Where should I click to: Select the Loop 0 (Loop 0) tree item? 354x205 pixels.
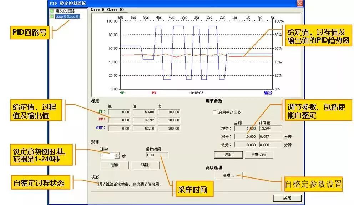67,16
